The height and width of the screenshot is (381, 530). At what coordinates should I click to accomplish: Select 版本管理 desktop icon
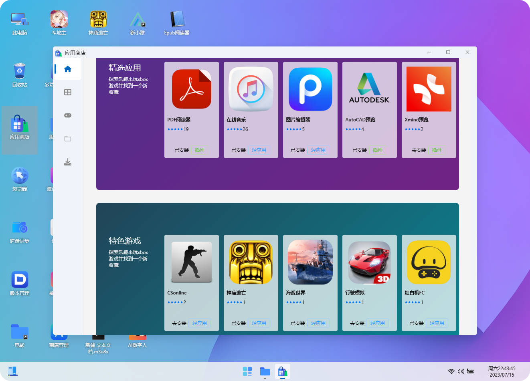(20, 284)
